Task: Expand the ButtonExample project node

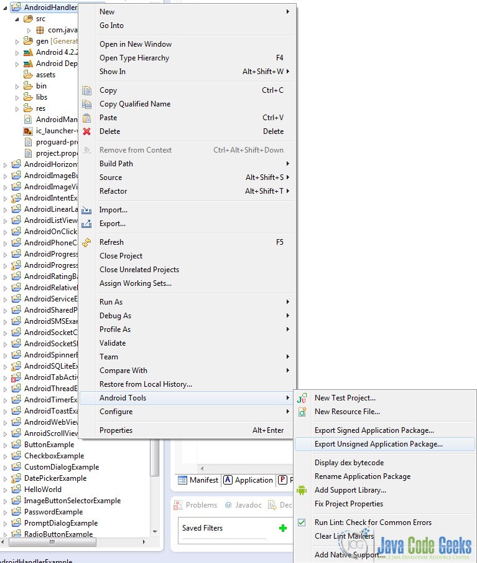Action: [x=5, y=445]
